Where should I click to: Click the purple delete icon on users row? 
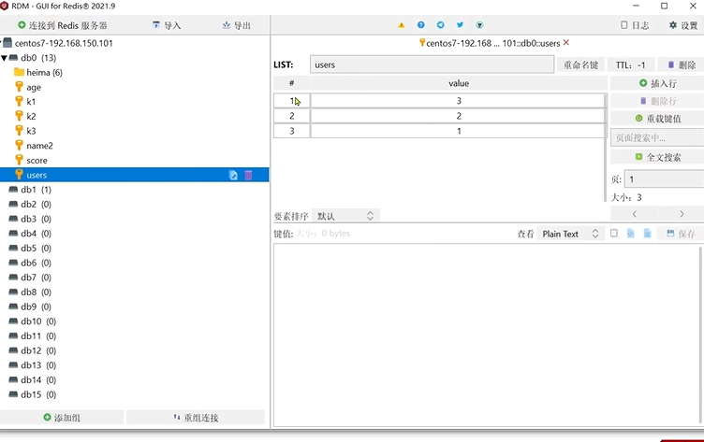[248, 175]
